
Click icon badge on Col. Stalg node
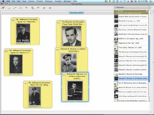[x=25, y=83]
